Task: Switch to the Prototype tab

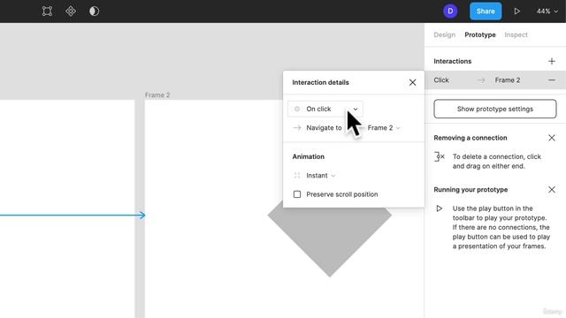Action: point(479,34)
